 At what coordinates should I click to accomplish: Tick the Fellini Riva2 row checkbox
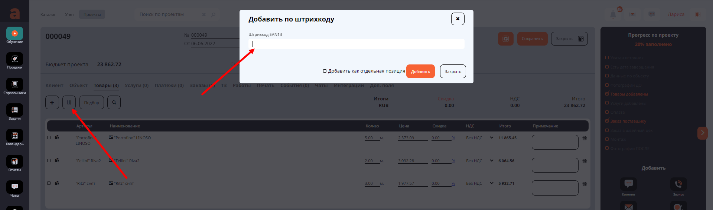pyautogui.click(x=49, y=161)
